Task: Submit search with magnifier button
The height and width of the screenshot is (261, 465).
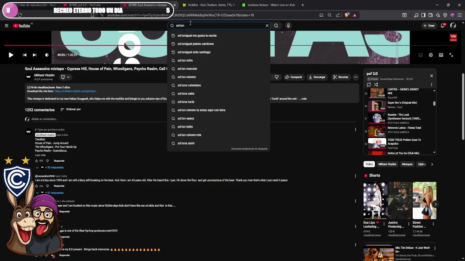Action: point(276,26)
